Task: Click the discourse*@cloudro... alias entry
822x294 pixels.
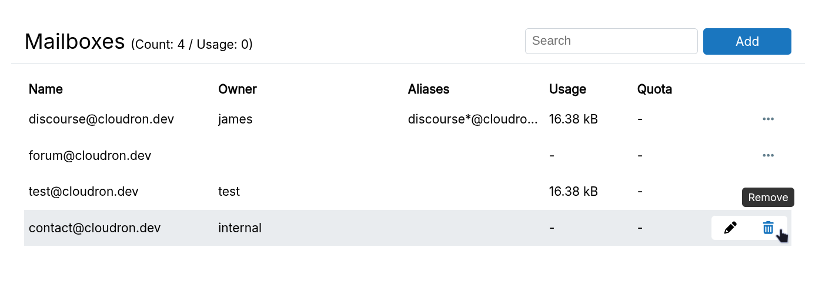Action: (473, 119)
